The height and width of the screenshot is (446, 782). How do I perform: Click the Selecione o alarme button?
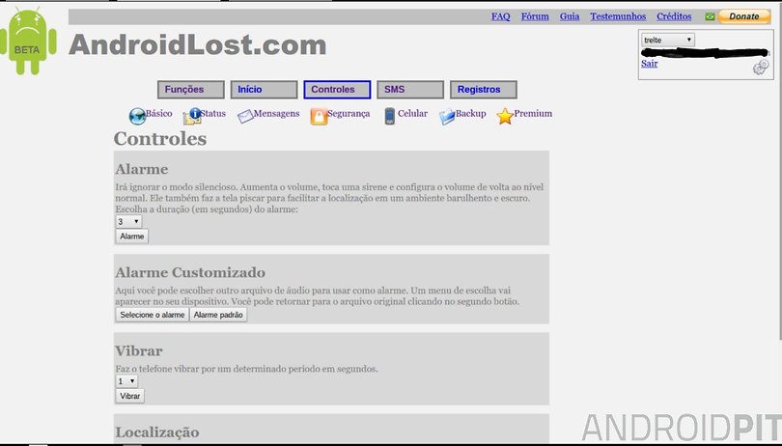tap(153, 315)
